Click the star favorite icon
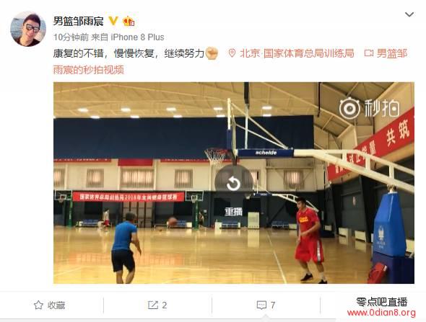Image resolution: width=426 pixels, height=322 pixels. click(38, 305)
